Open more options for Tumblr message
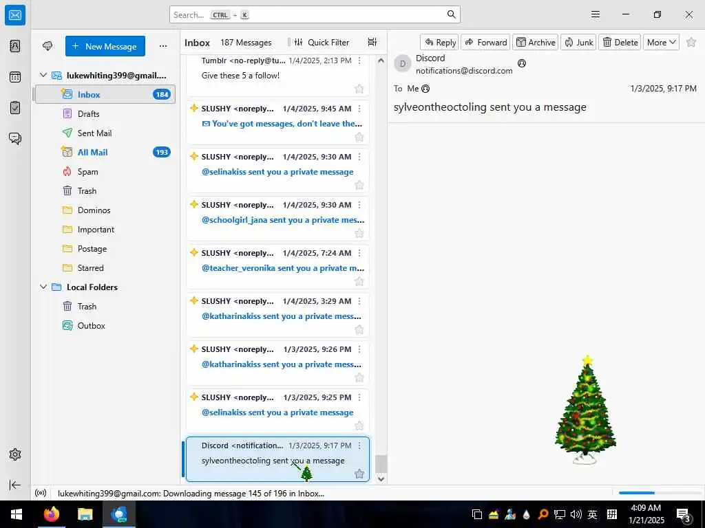 359,60
